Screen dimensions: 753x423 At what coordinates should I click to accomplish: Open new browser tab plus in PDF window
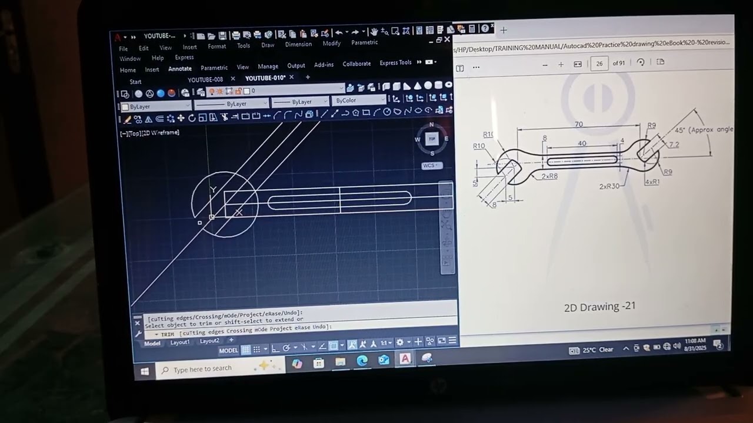tap(504, 30)
